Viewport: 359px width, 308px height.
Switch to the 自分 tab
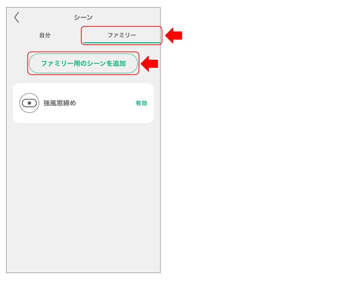[x=45, y=35]
